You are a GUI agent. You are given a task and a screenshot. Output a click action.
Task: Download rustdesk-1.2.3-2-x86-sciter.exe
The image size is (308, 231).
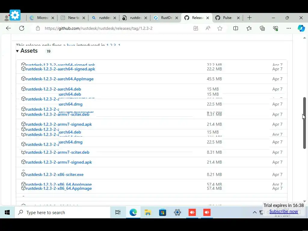pyautogui.click(x=55, y=174)
